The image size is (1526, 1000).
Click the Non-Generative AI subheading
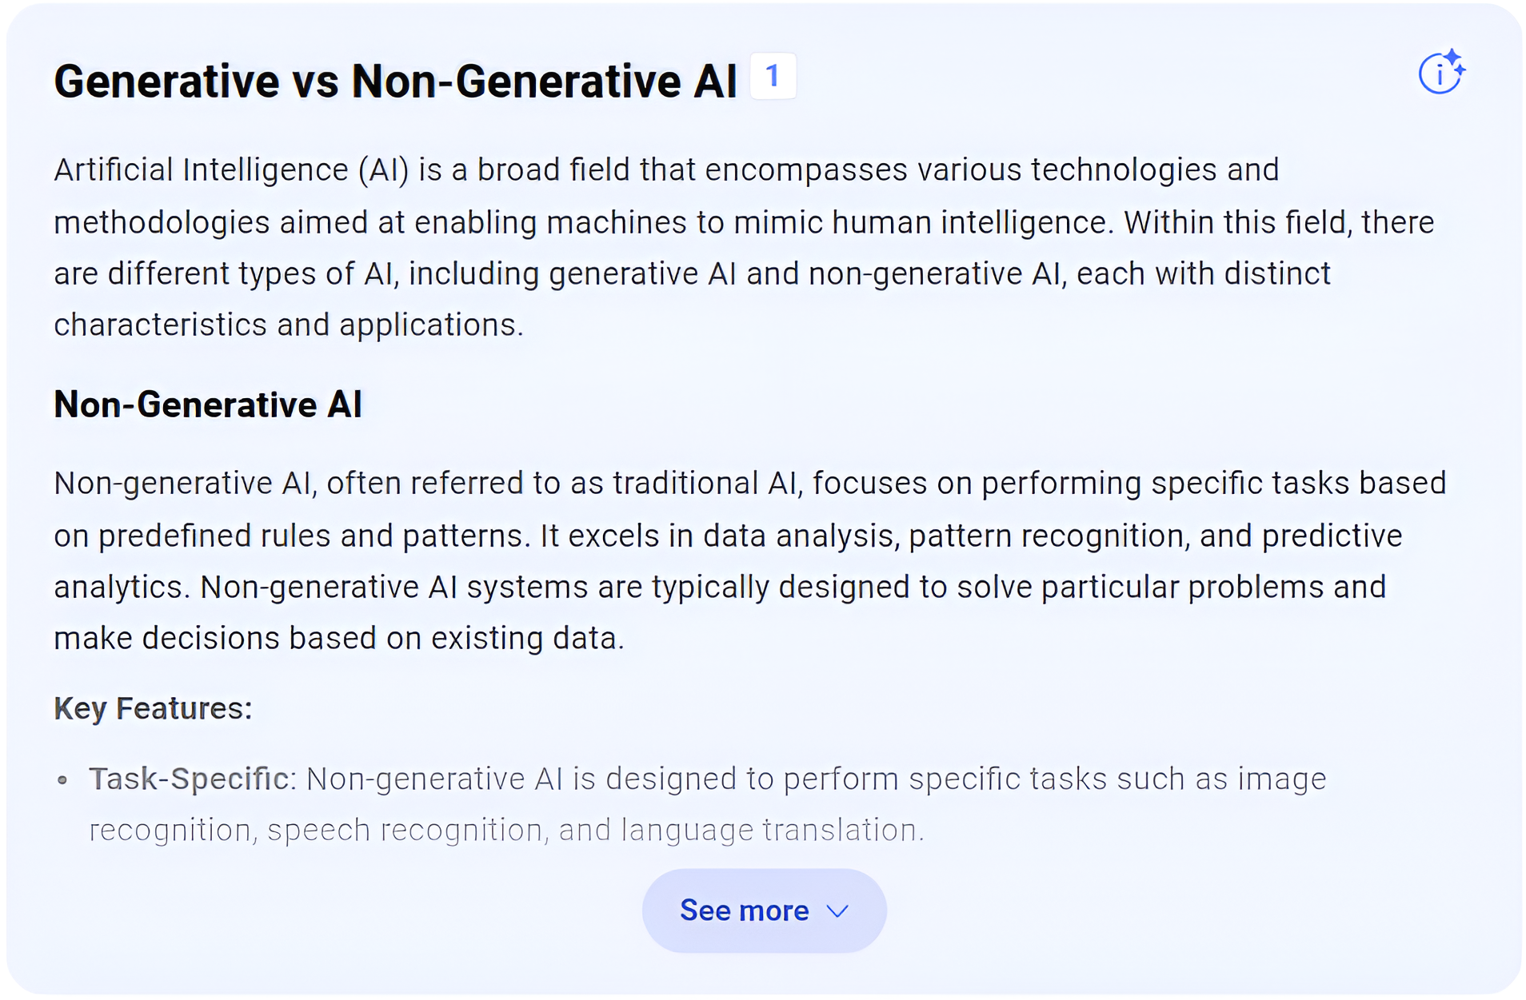tap(208, 404)
